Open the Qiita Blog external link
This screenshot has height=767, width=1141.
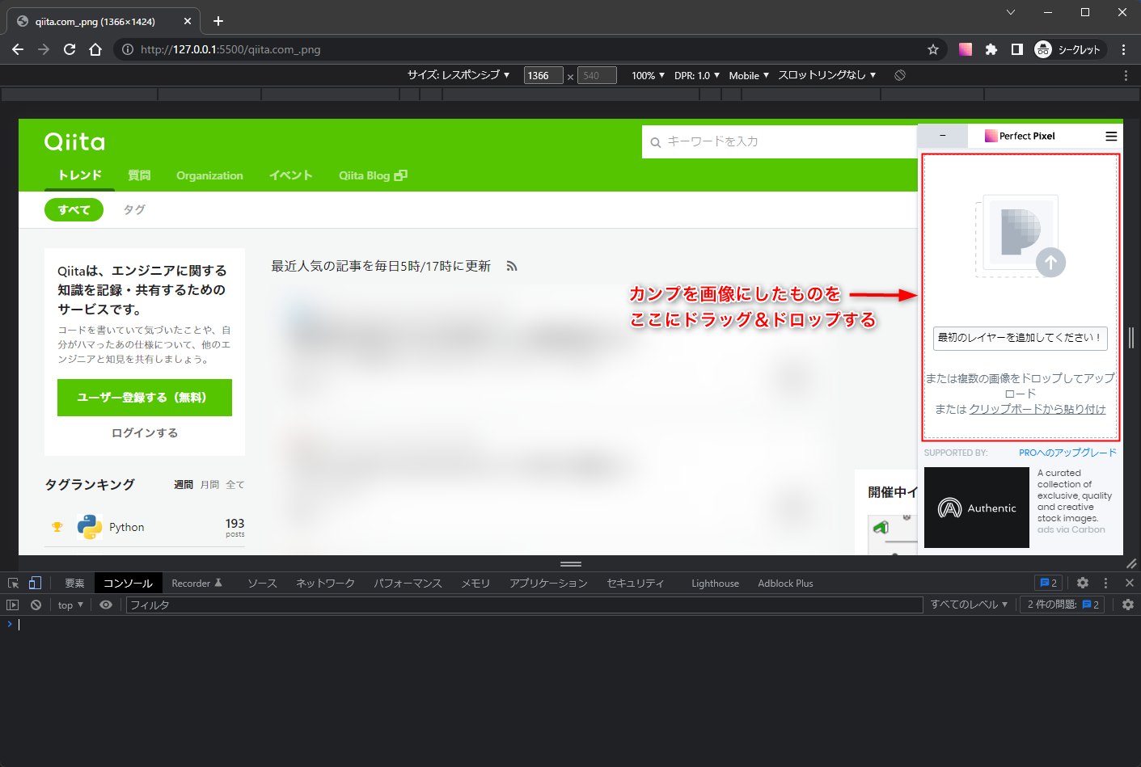(x=373, y=175)
